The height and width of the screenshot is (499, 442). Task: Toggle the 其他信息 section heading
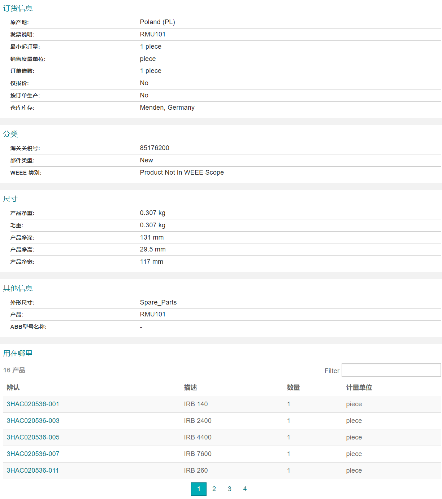18,288
